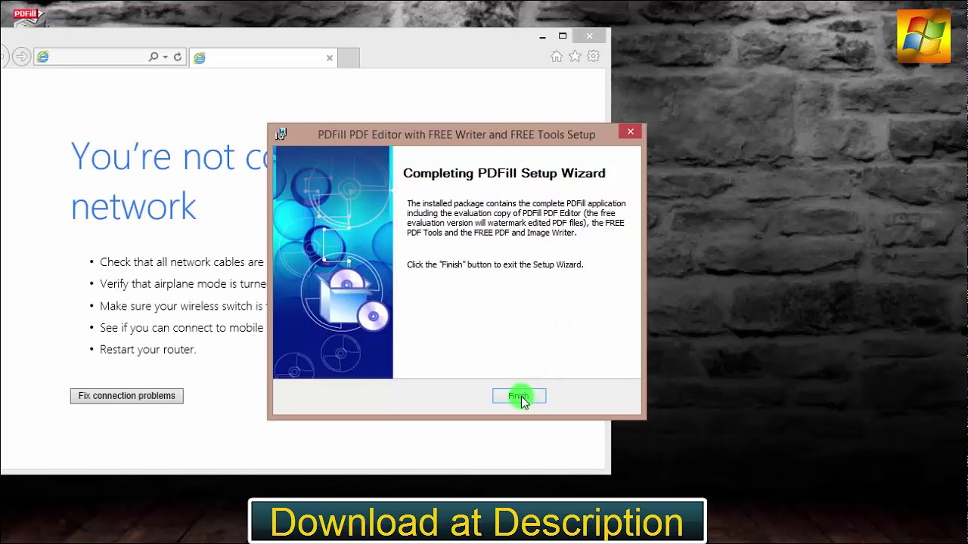The image size is (968, 544).
Task: Click the PDFill installer icon in title bar
Action: pos(281,134)
